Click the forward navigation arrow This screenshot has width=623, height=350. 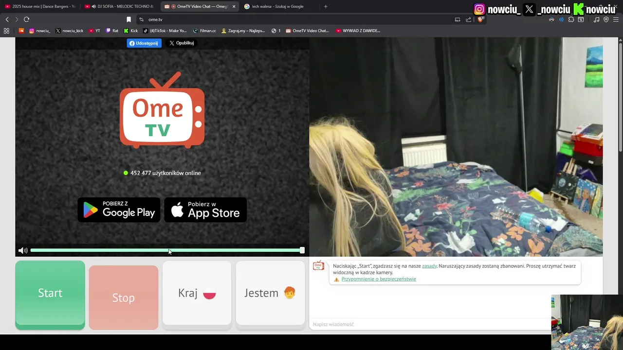coord(17,19)
